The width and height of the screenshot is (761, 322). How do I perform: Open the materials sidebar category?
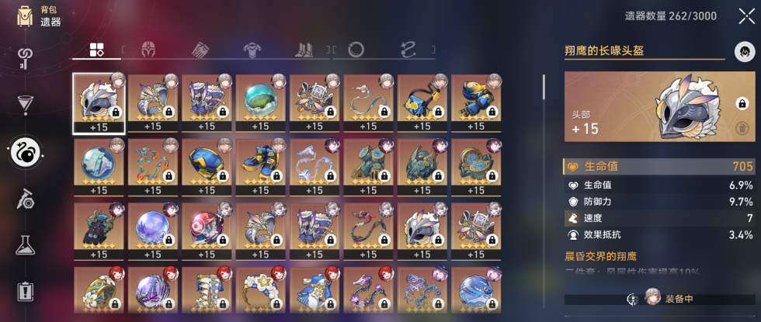[x=25, y=199]
